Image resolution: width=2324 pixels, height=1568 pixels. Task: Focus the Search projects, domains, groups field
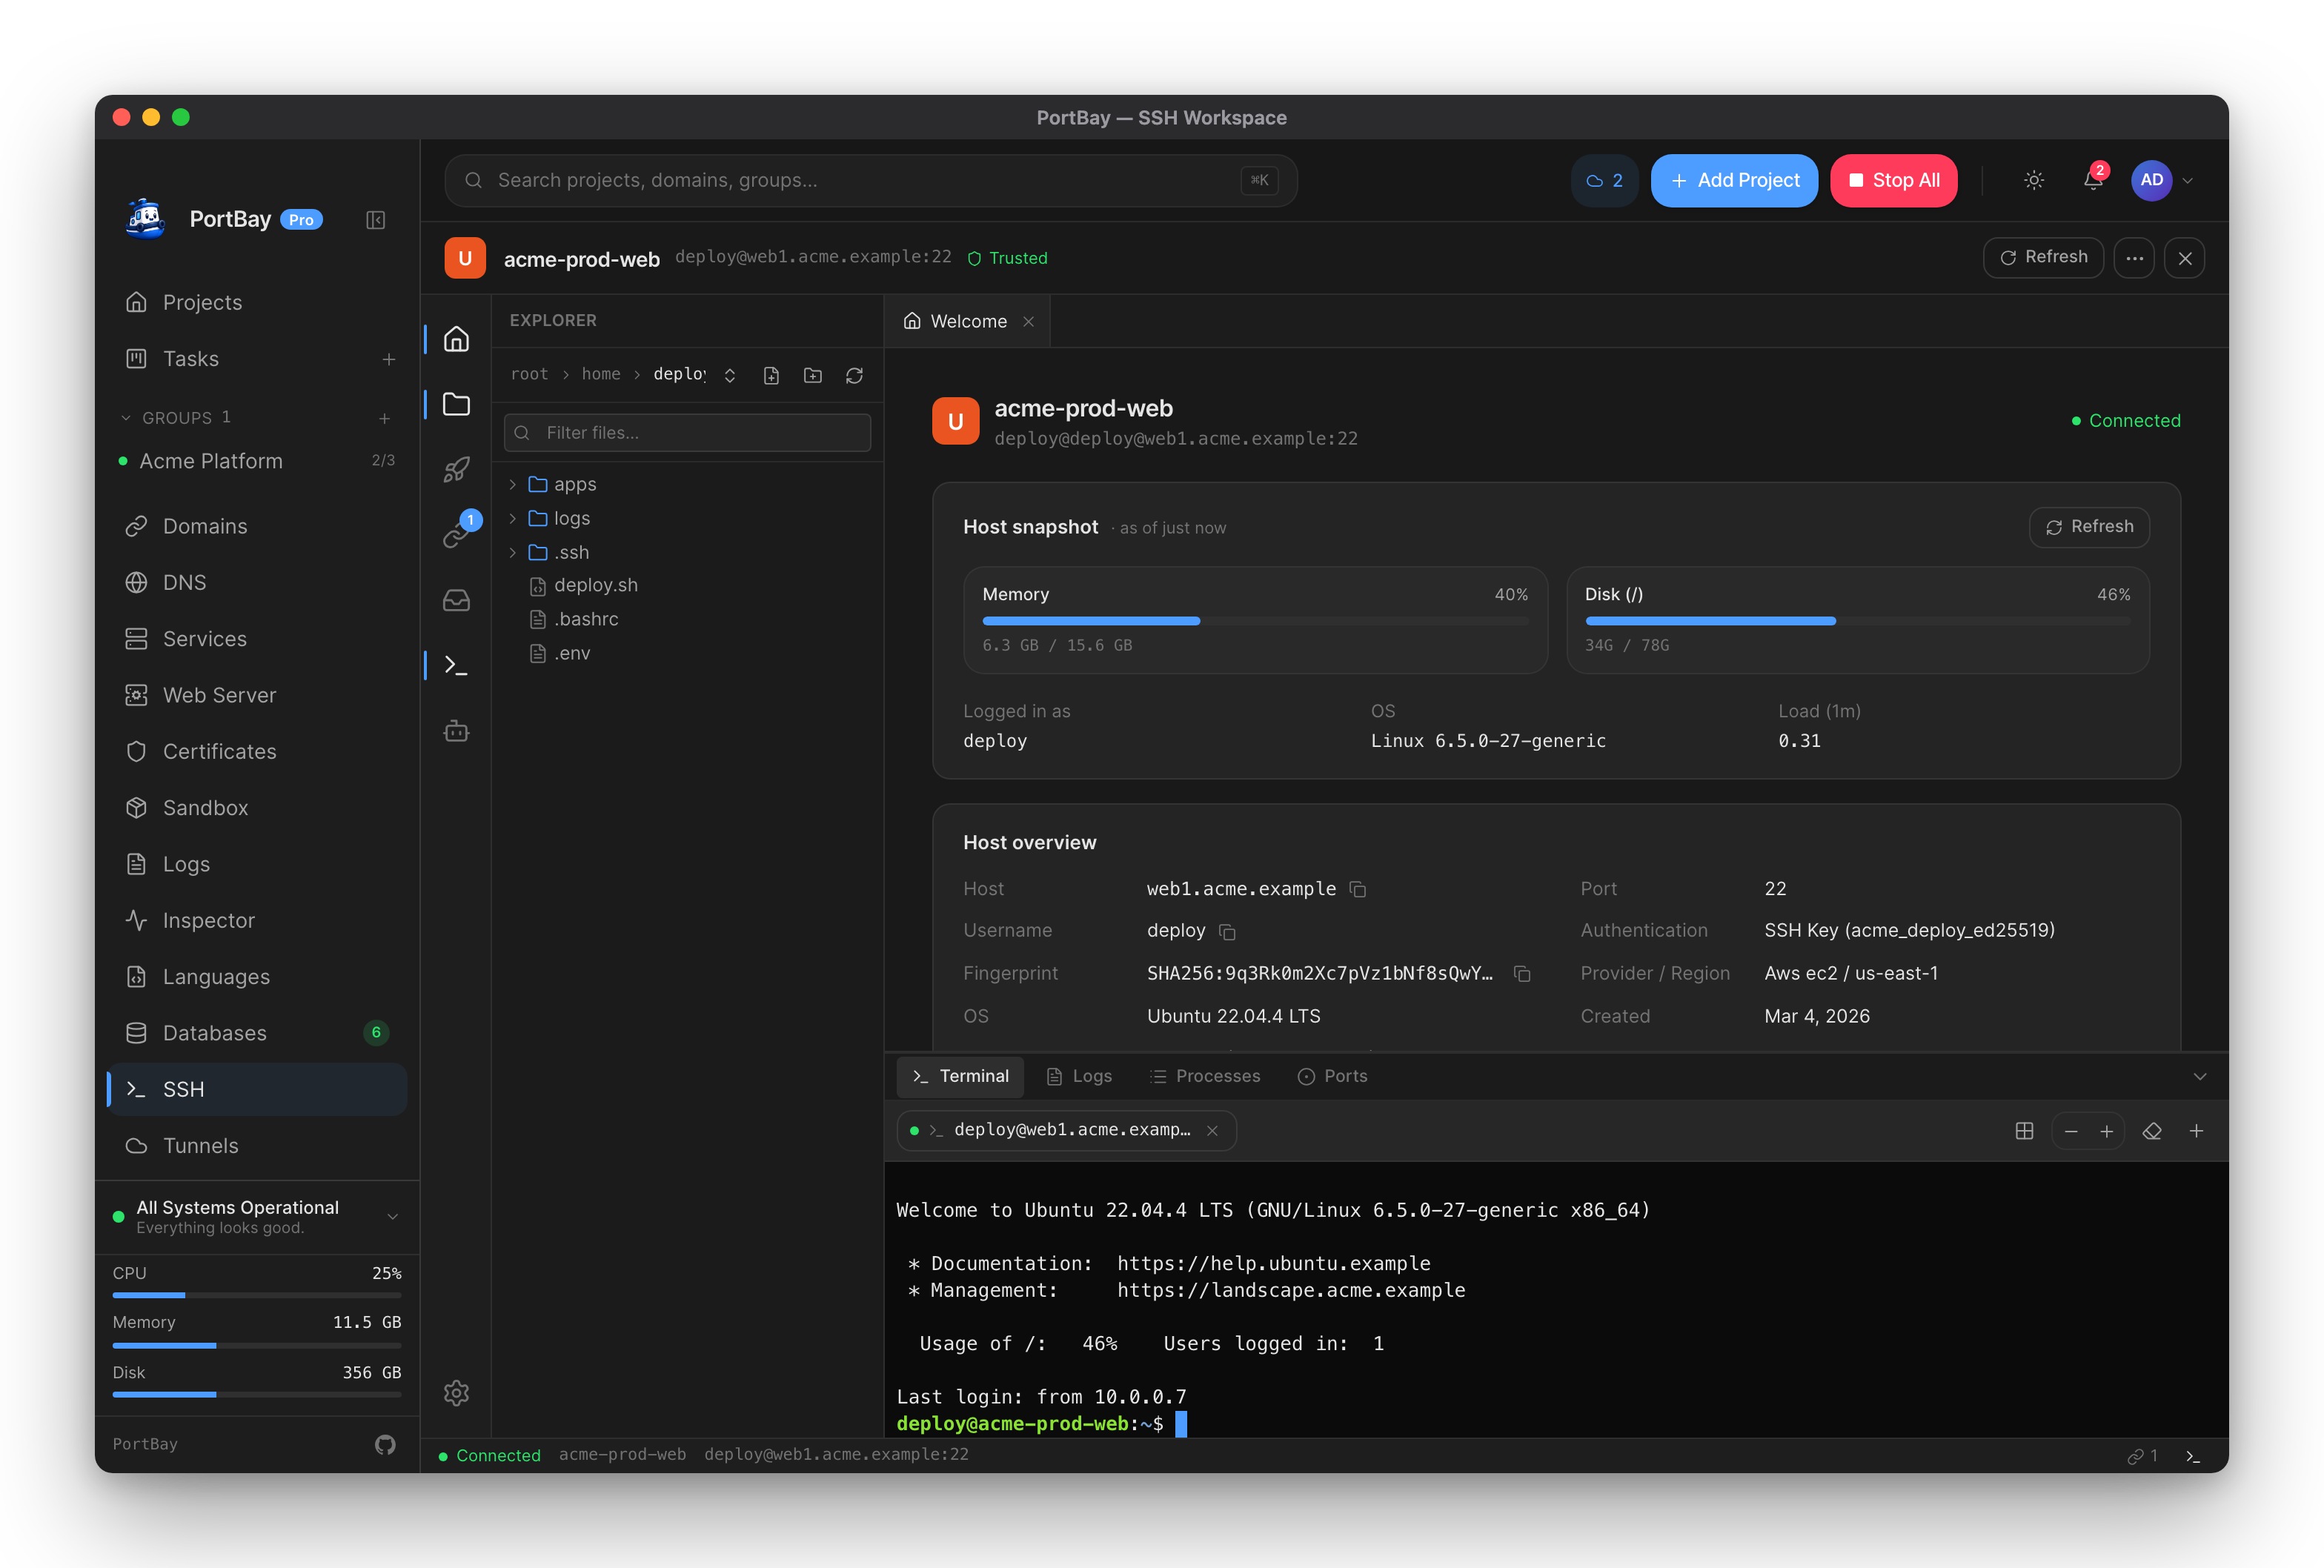(871, 180)
